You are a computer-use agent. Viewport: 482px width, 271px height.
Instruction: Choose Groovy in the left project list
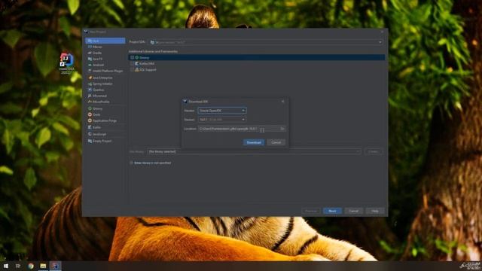click(105, 108)
